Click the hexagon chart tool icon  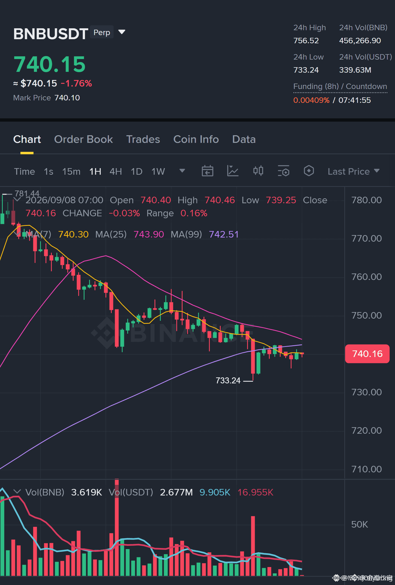[x=309, y=171]
